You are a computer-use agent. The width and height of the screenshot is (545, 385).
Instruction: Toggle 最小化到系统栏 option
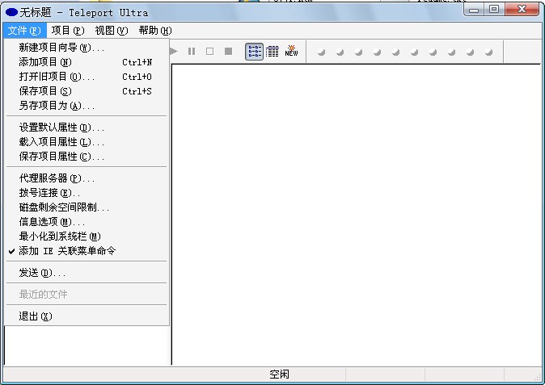click(60, 236)
